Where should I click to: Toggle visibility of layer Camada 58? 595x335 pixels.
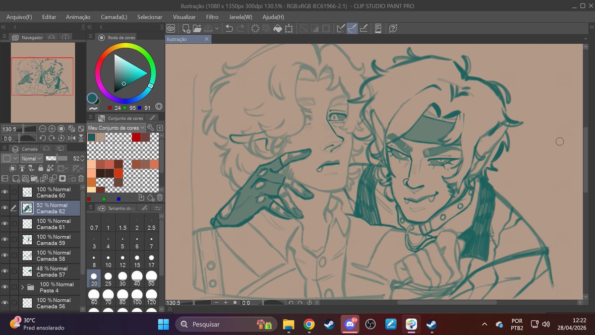(x=5, y=256)
